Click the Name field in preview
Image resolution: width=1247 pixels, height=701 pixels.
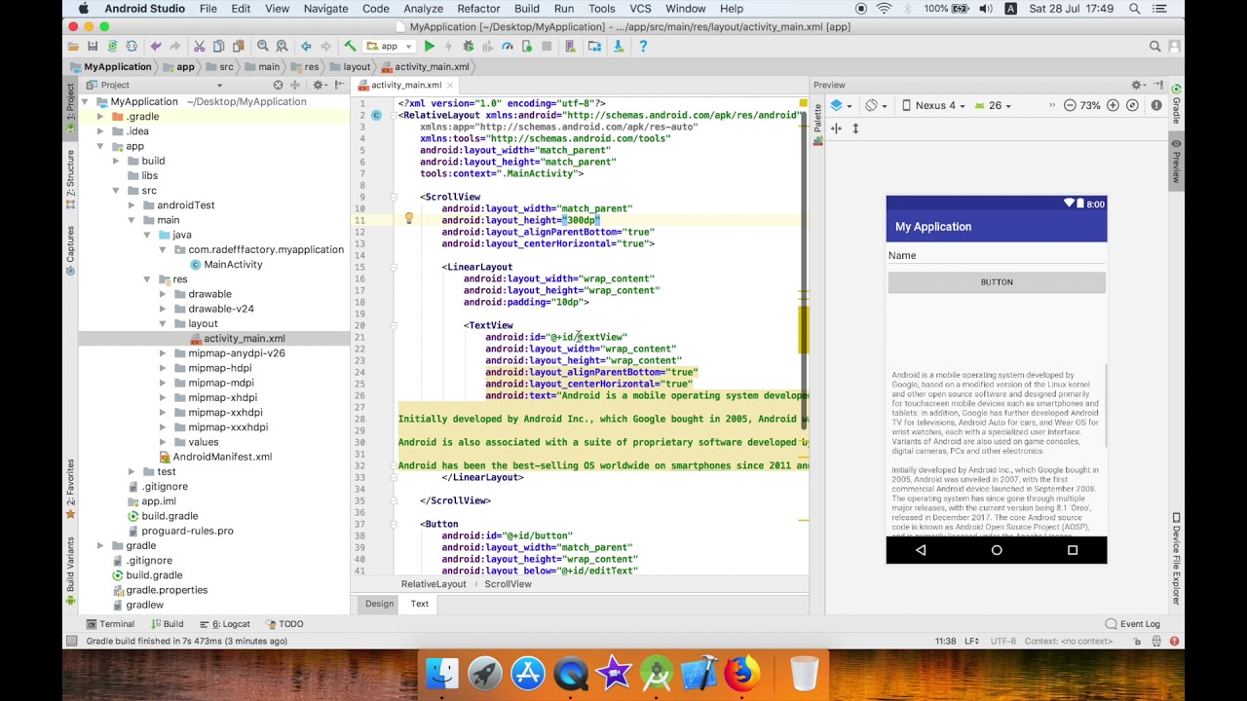point(997,255)
